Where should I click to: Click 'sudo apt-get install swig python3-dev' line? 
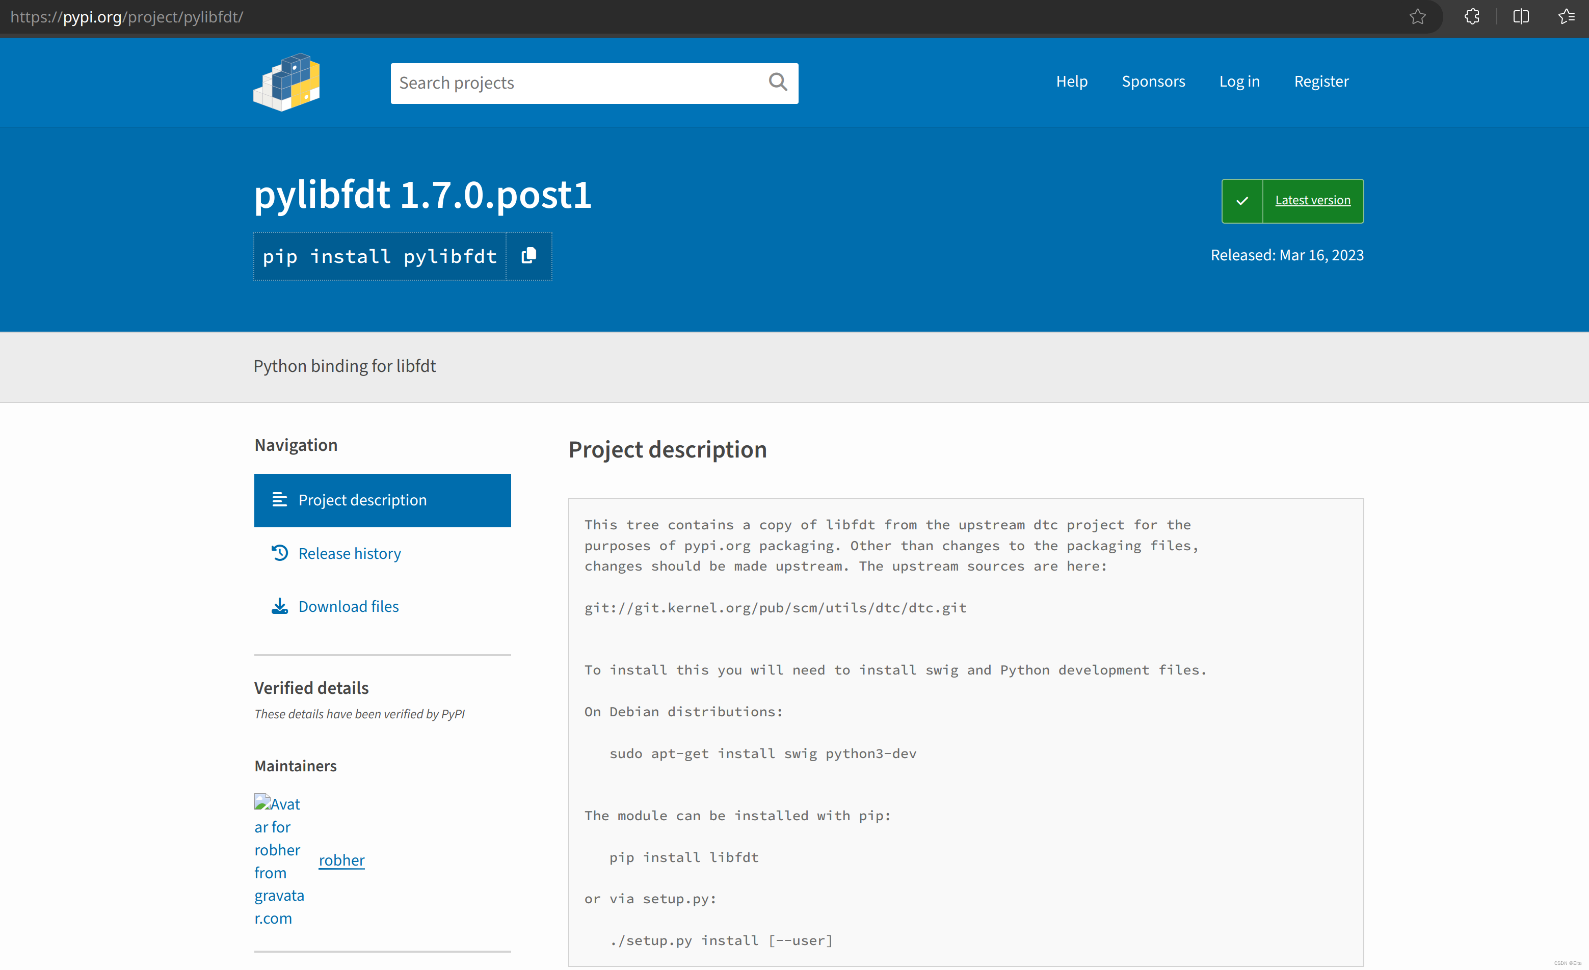pos(762,753)
